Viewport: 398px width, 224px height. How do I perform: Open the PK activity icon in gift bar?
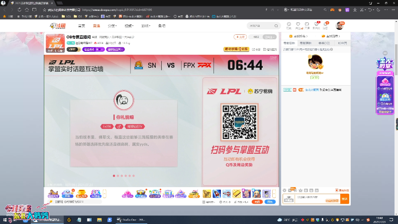tap(96, 194)
